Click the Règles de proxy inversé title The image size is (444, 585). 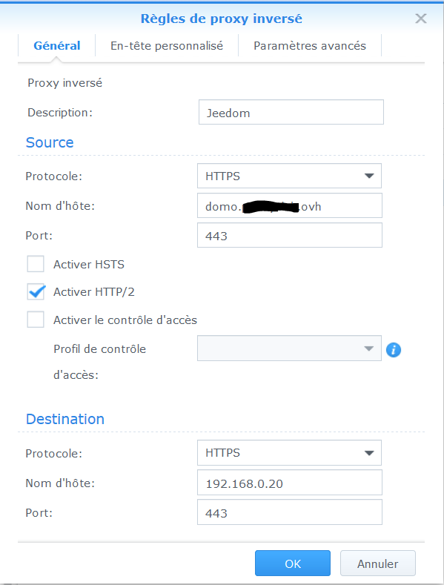(221, 19)
